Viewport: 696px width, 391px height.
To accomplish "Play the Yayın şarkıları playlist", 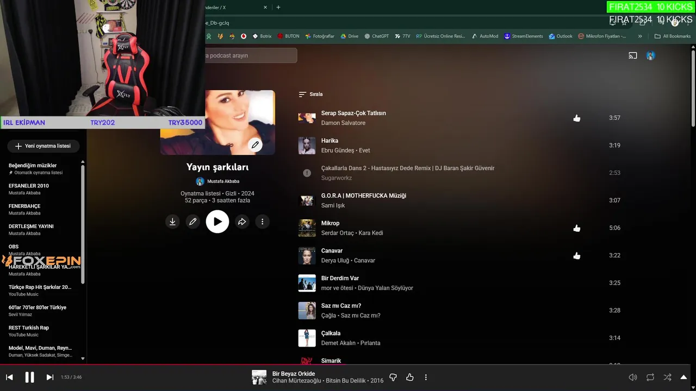I will (x=217, y=222).
